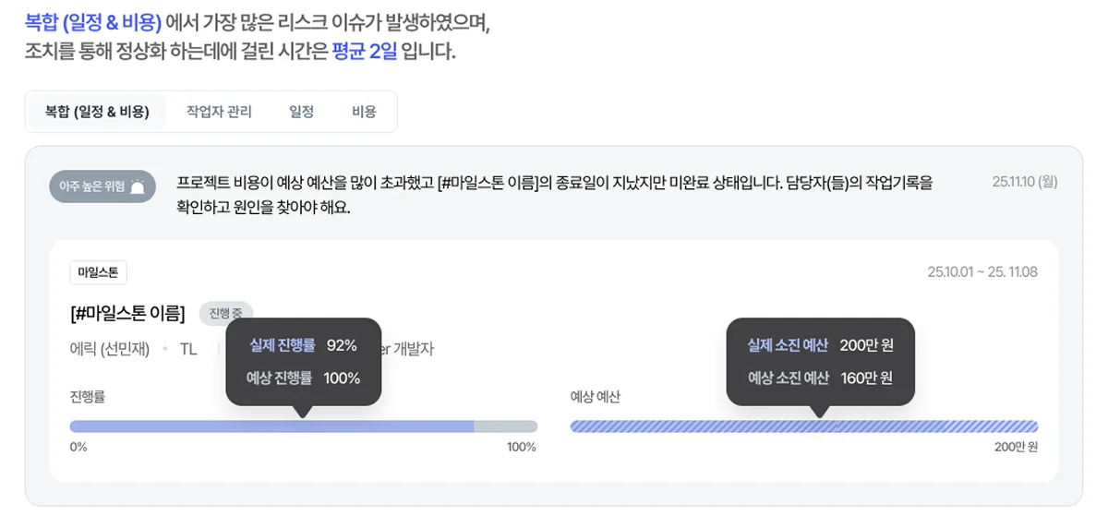Click the 진행률 progress bar
This screenshot has width=1108, height=516.
coord(303,426)
